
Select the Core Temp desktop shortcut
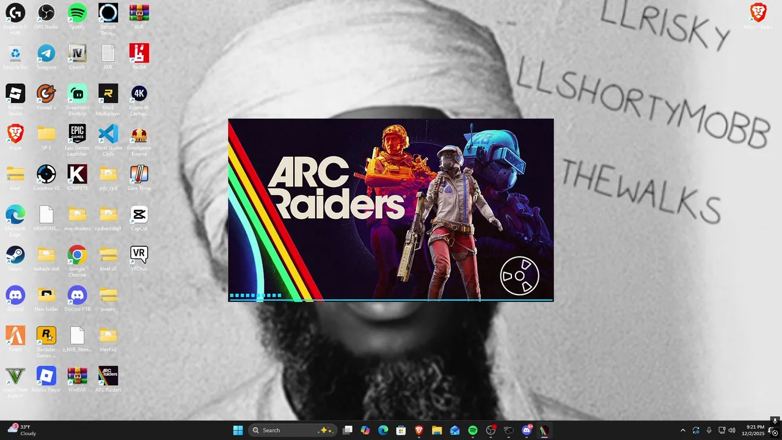coord(139,178)
